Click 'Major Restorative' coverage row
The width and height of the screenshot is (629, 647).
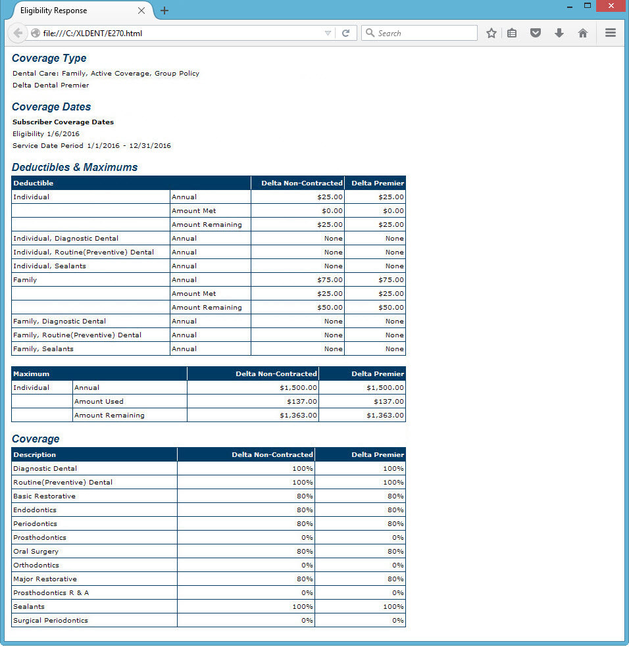point(209,579)
